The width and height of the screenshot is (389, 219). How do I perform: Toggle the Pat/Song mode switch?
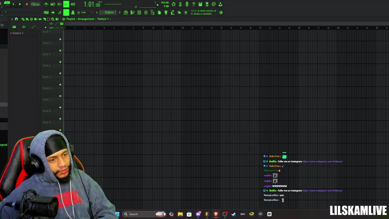click(x=7, y=4)
